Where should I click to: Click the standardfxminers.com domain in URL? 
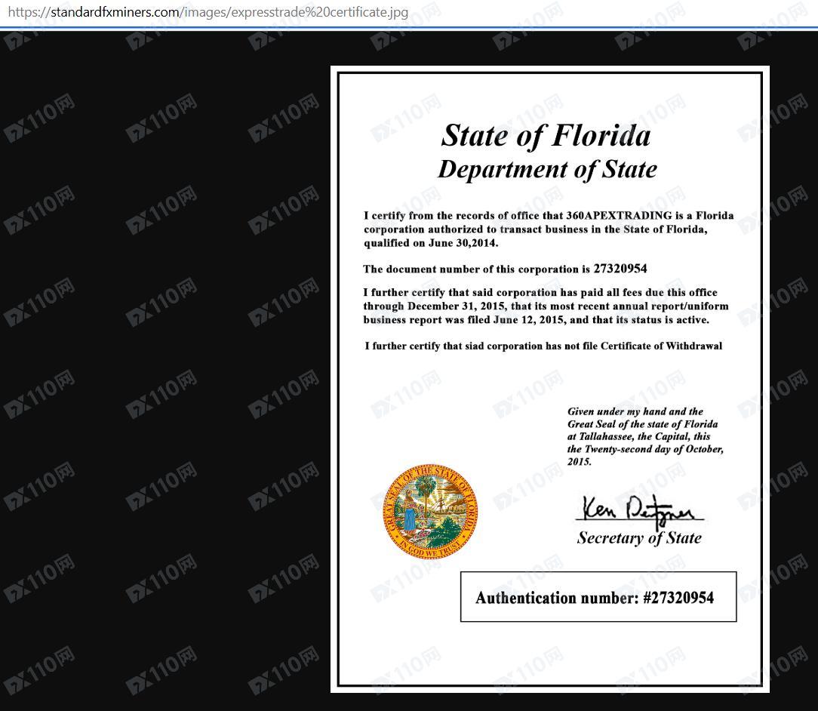[x=115, y=12]
